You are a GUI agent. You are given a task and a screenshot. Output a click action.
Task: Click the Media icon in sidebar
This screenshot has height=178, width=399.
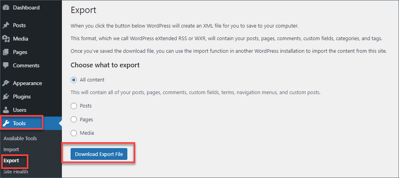pos(6,39)
